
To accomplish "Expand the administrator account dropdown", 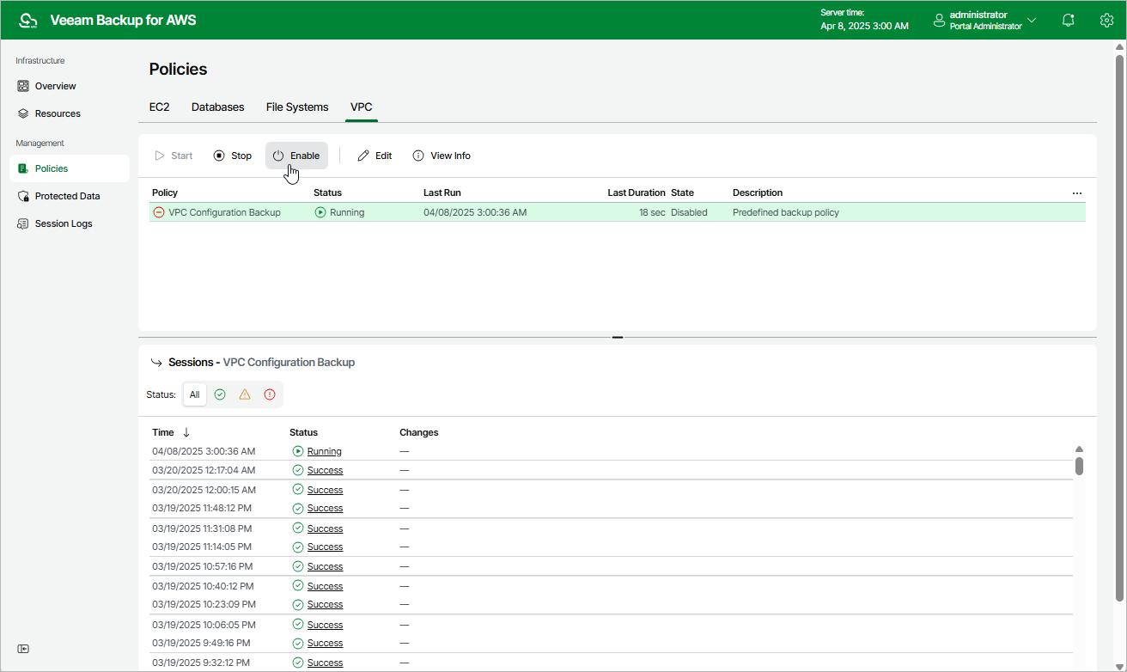I will click(1032, 20).
